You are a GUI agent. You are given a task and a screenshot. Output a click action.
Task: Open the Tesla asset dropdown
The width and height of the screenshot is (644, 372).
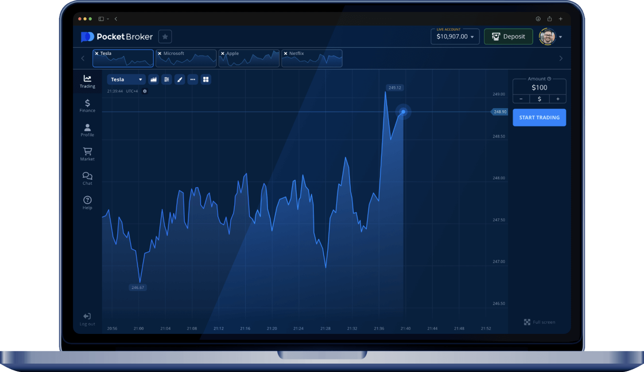[x=126, y=79]
